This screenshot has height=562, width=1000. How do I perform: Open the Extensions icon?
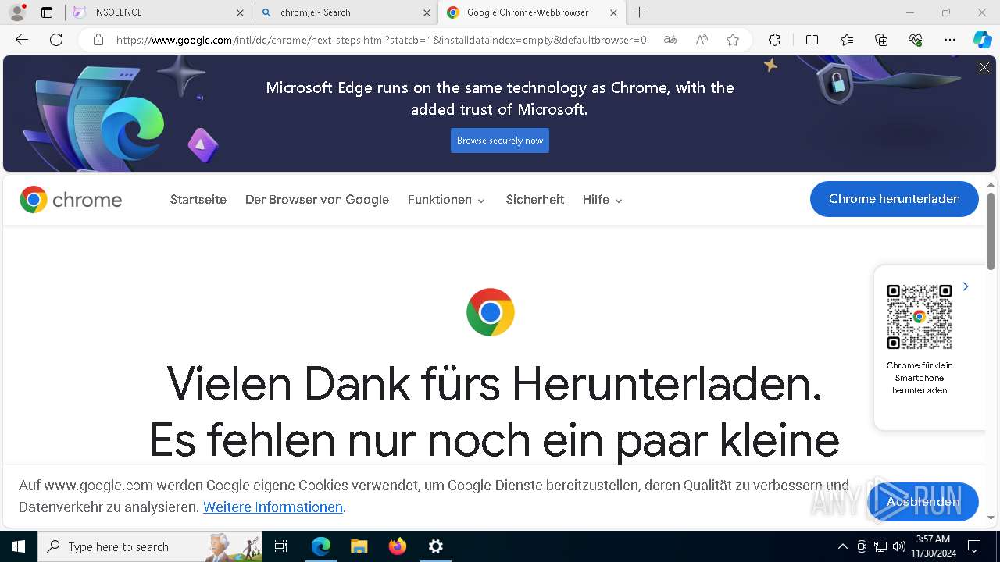click(774, 40)
